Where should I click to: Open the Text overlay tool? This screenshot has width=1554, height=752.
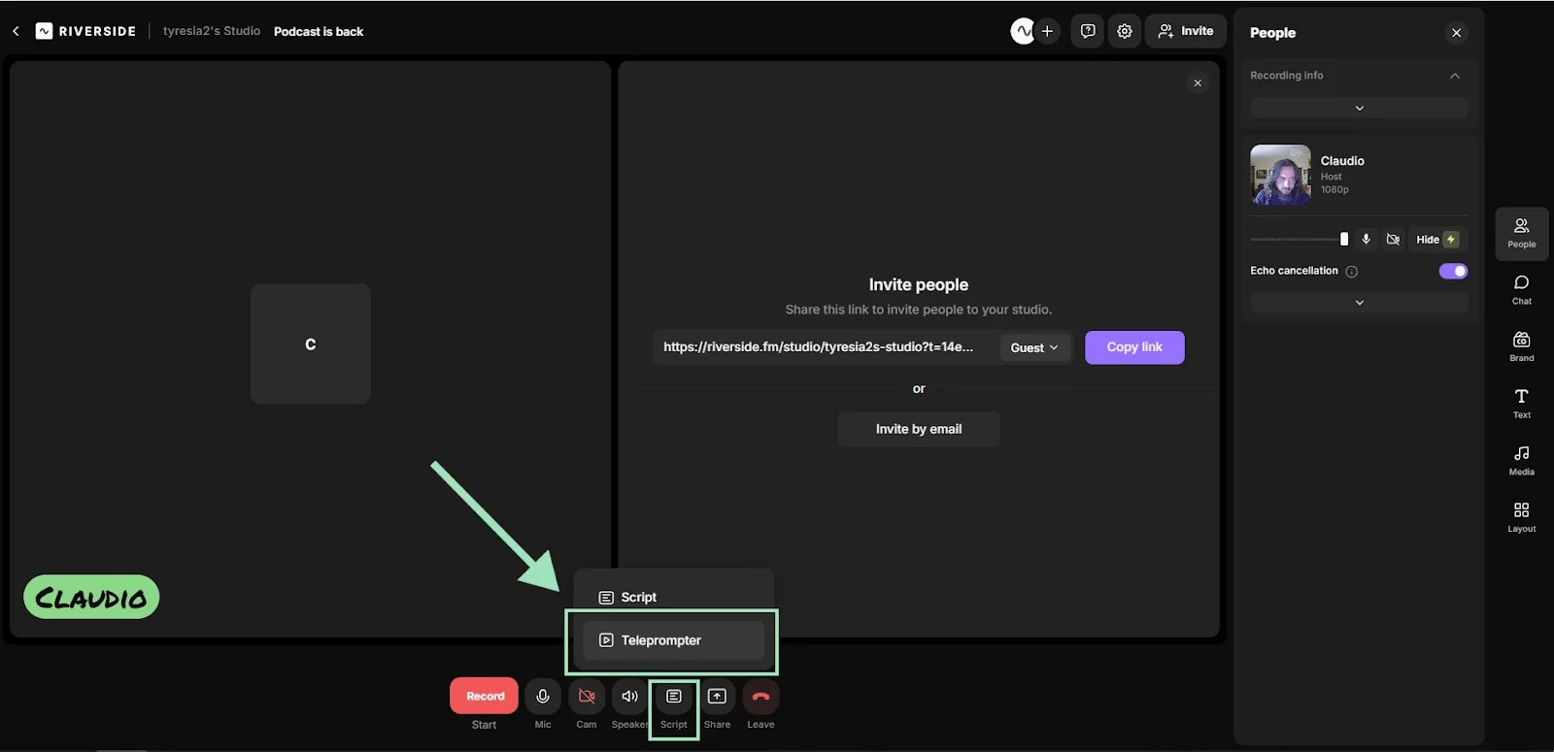pyautogui.click(x=1521, y=402)
